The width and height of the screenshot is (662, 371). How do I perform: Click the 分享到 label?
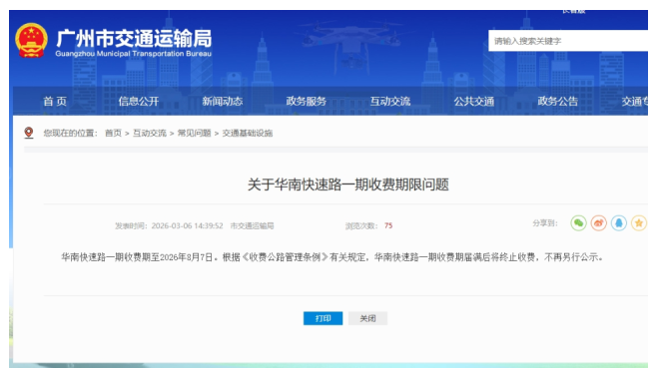coord(545,223)
